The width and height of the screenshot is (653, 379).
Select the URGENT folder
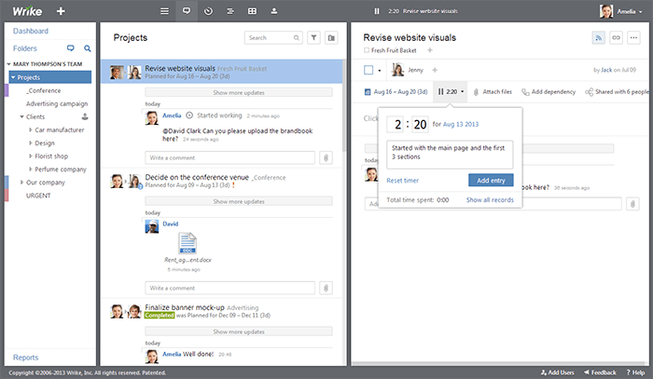pos(38,196)
